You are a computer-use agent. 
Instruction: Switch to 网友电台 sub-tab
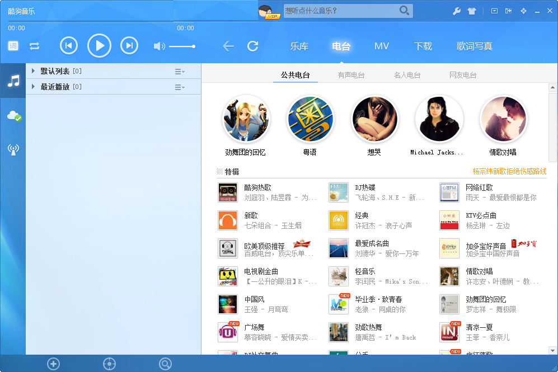click(x=463, y=75)
